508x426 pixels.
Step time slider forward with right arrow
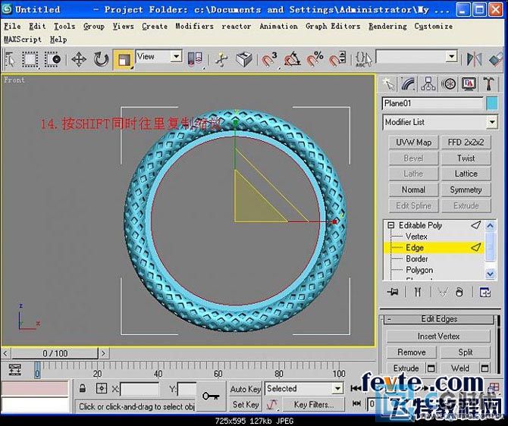(x=104, y=353)
